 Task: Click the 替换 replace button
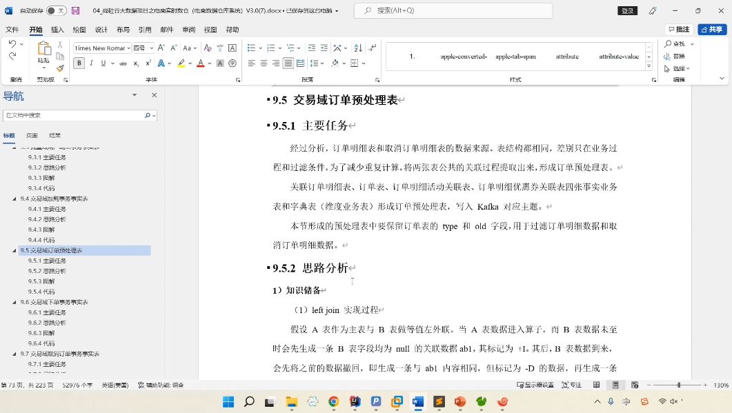[675, 56]
